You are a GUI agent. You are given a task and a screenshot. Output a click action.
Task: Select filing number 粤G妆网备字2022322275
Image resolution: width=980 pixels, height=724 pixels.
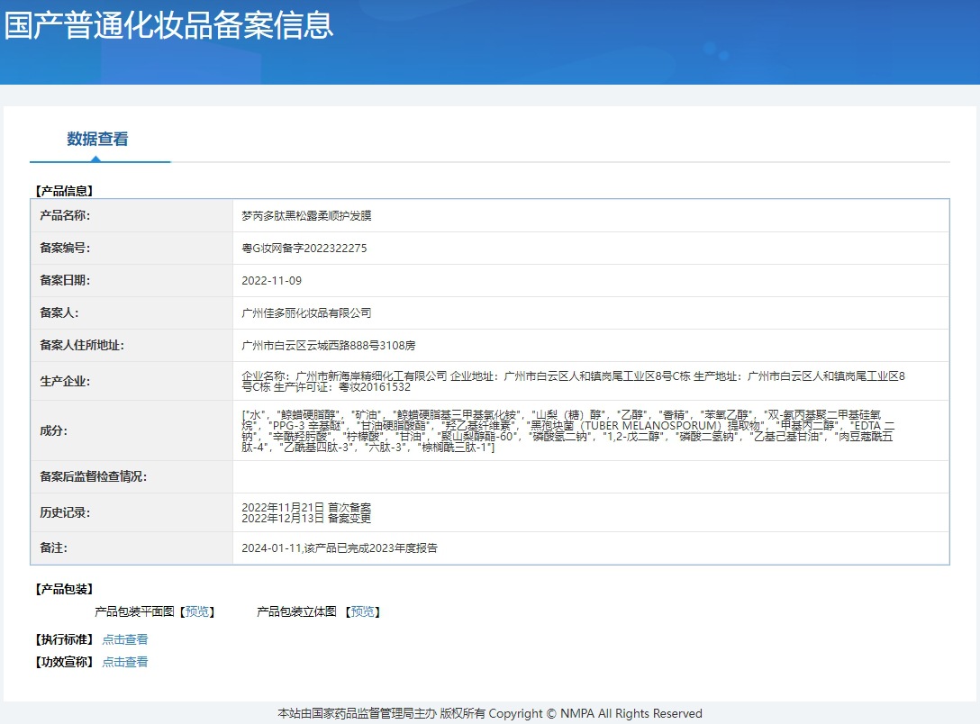304,248
